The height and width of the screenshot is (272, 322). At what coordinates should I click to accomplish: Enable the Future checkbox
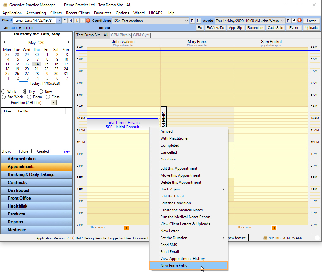coord(15,151)
